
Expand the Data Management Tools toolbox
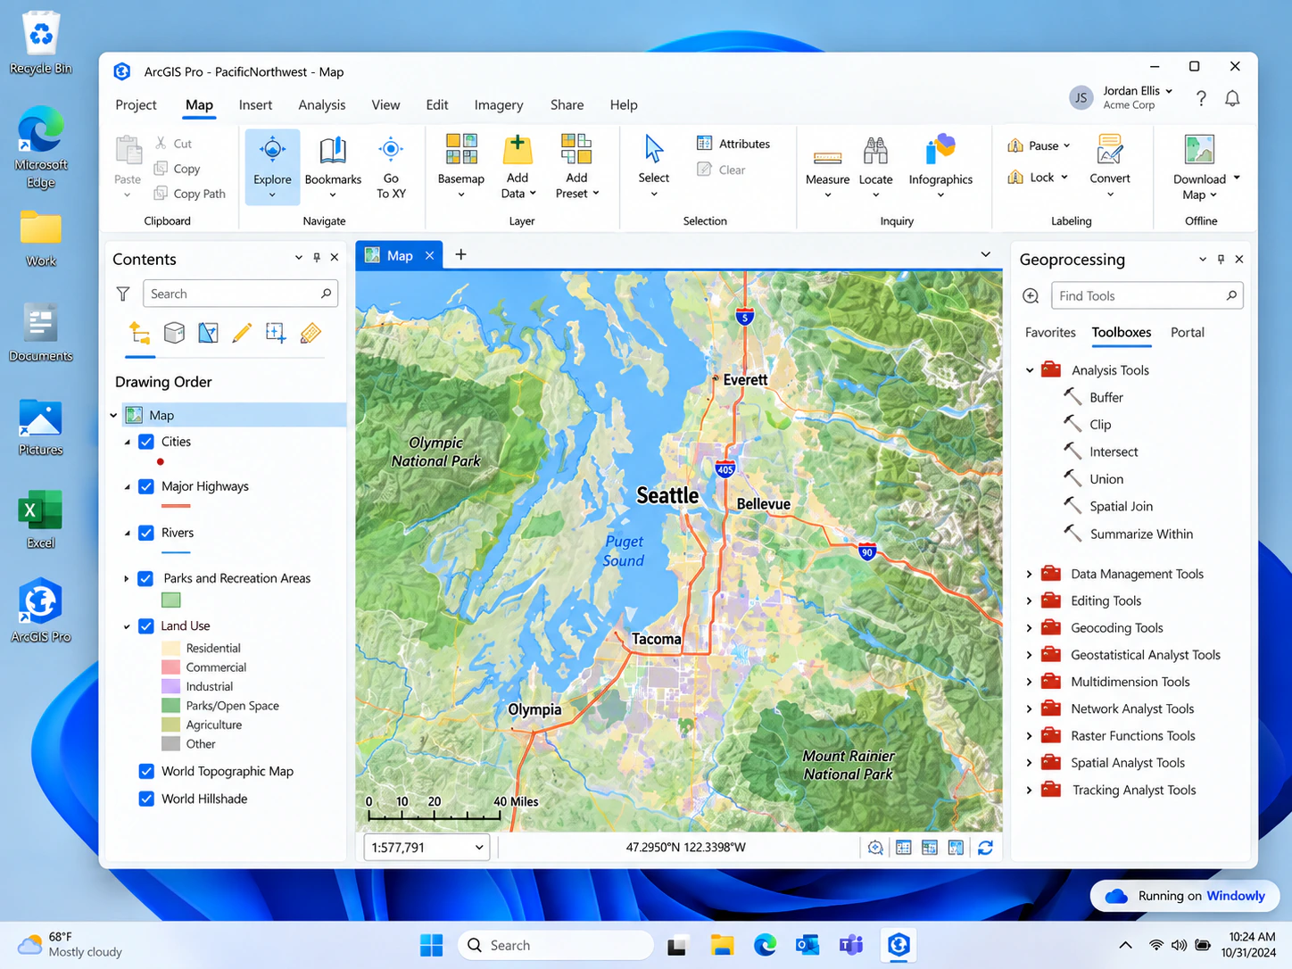pyautogui.click(x=1030, y=574)
